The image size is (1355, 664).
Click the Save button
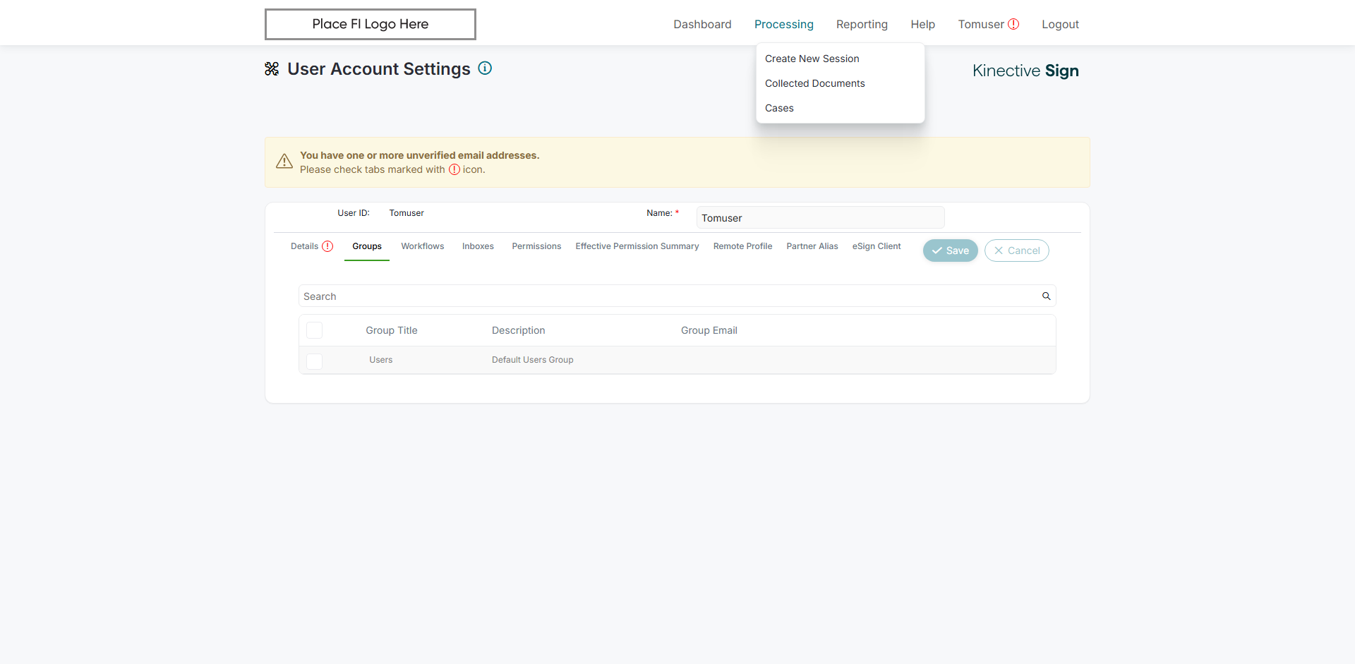click(x=951, y=250)
